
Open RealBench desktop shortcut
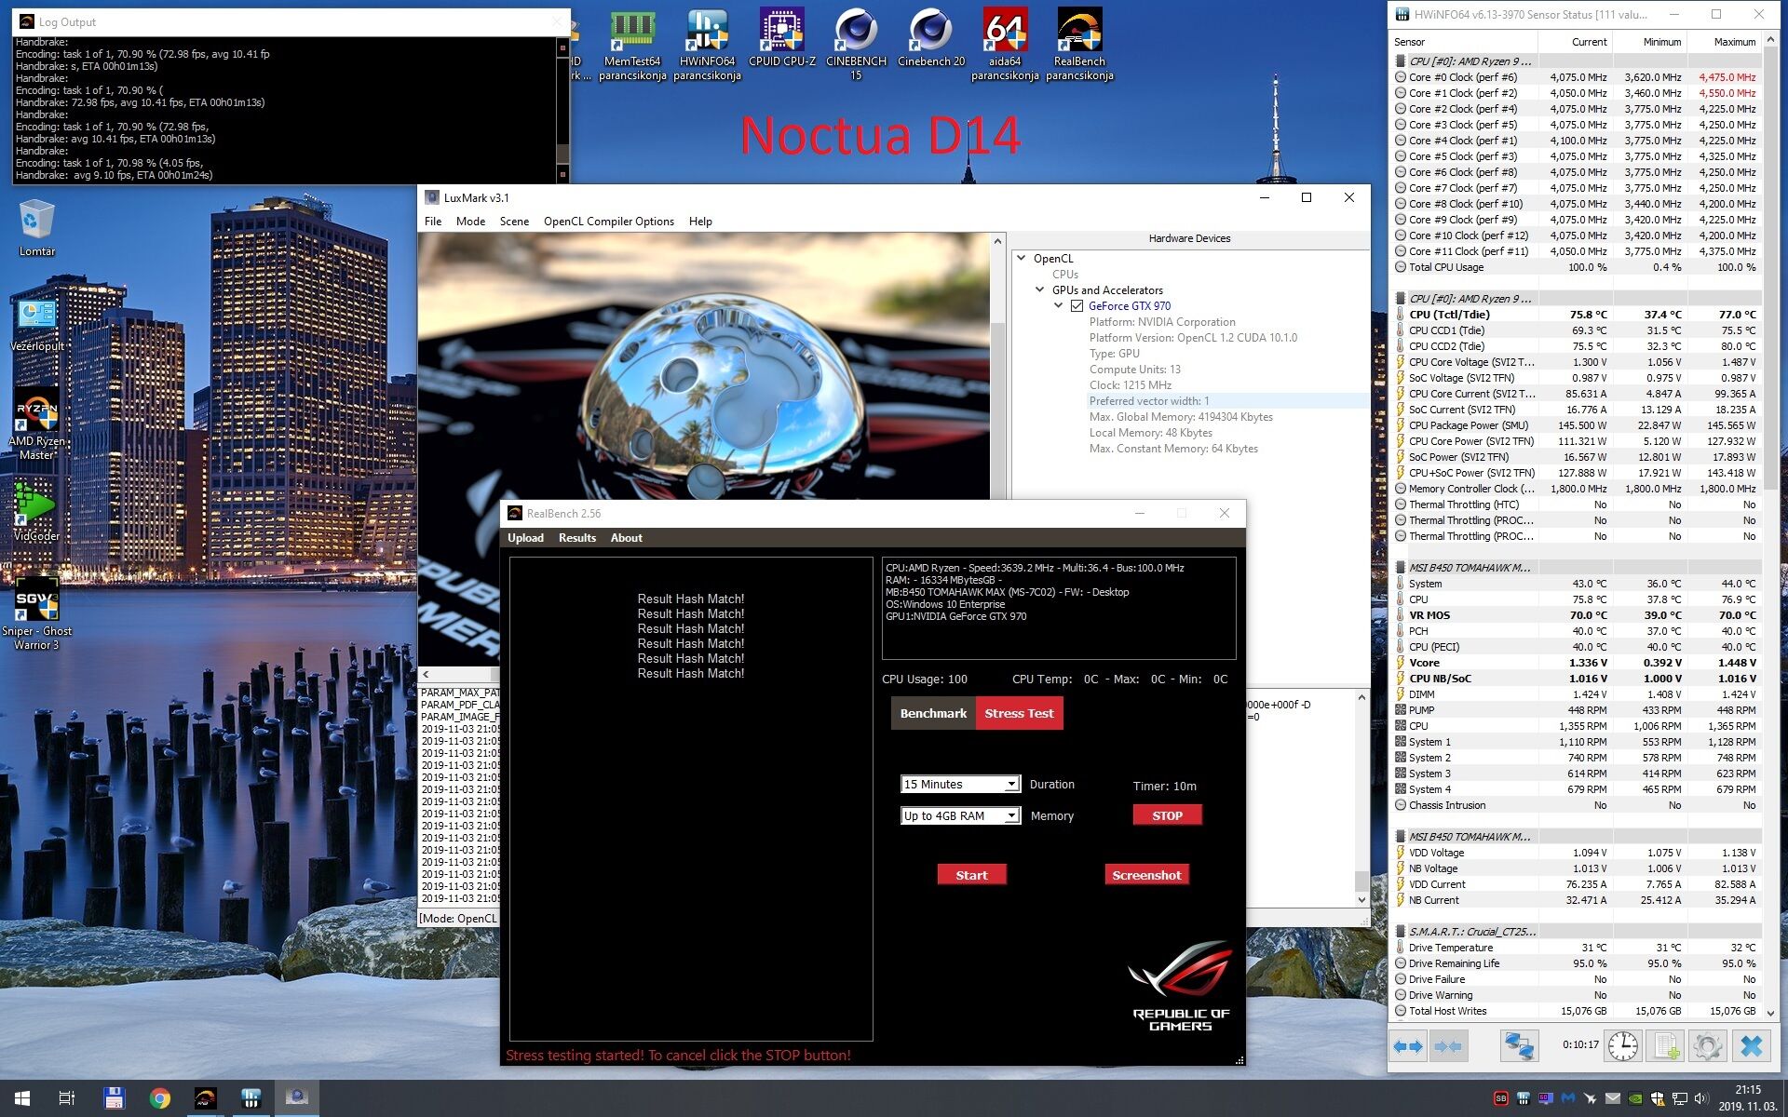click(1079, 46)
